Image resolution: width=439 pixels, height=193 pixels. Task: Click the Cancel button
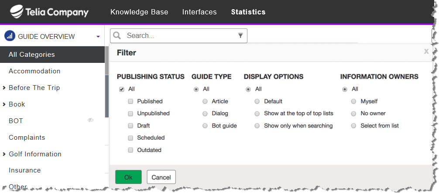click(x=161, y=177)
